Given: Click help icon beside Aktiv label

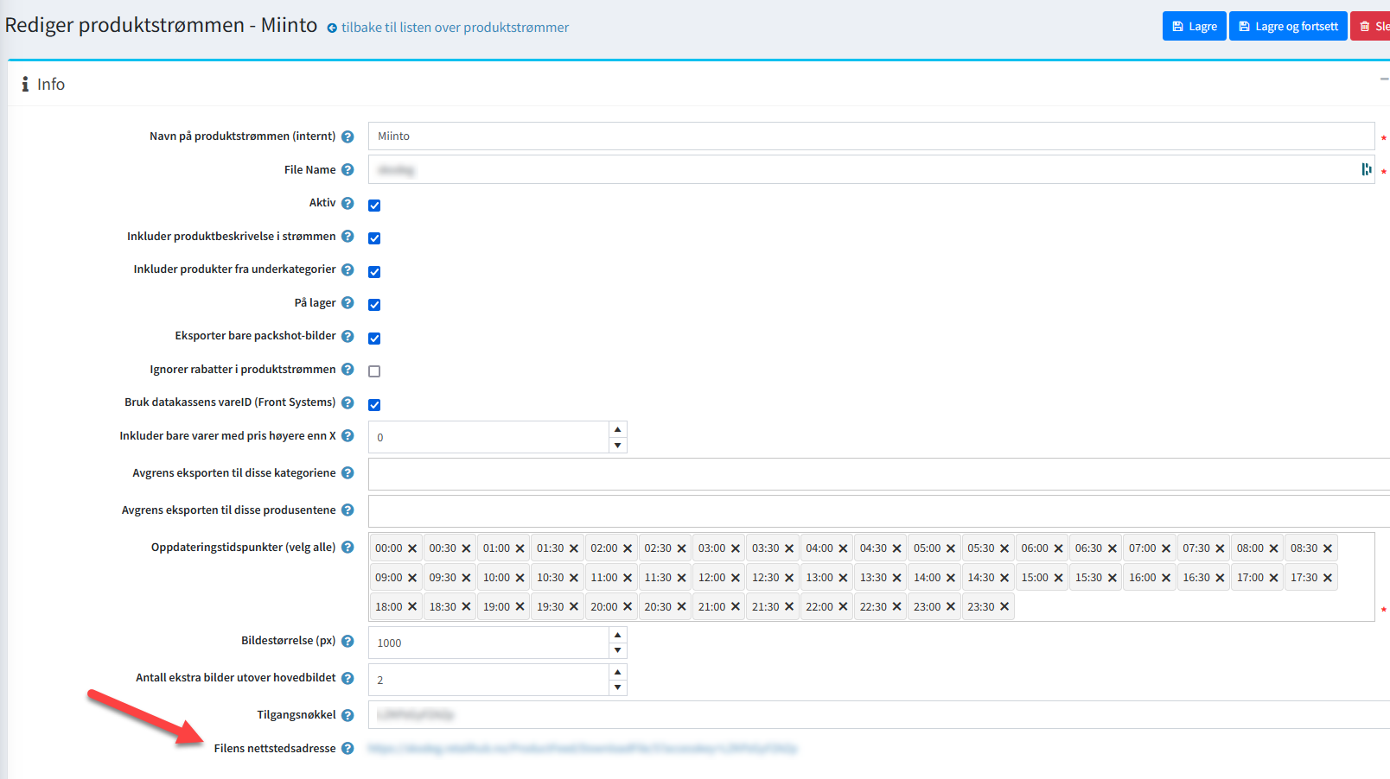Looking at the screenshot, I should tap(347, 203).
